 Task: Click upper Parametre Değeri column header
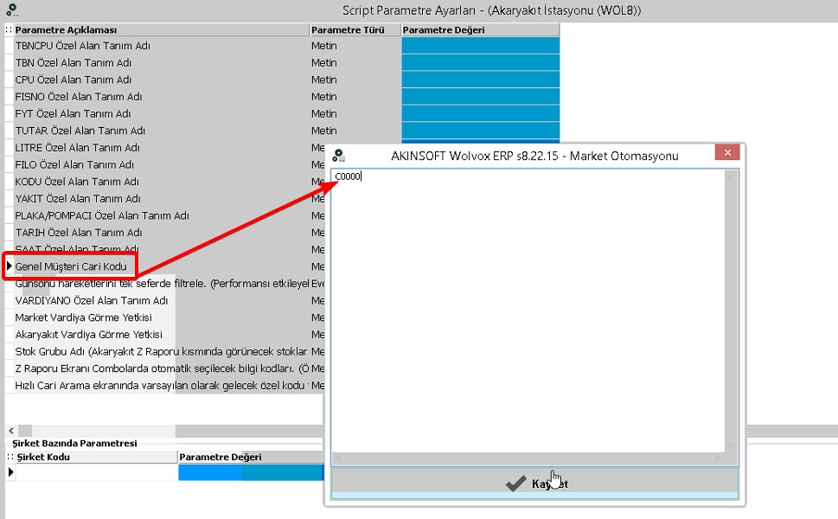click(481, 30)
